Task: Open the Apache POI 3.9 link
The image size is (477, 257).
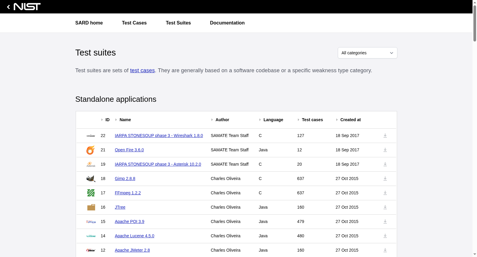Action: coord(129,221)
